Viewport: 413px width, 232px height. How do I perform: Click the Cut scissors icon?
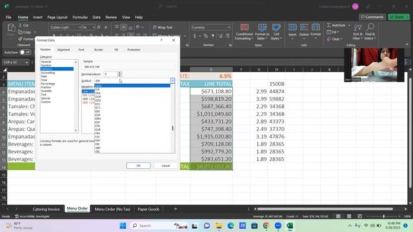pos(20,25)
